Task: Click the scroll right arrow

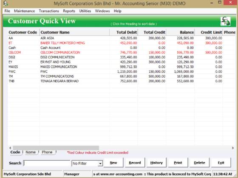Action: pyautogui.click(x=233, y=148)
